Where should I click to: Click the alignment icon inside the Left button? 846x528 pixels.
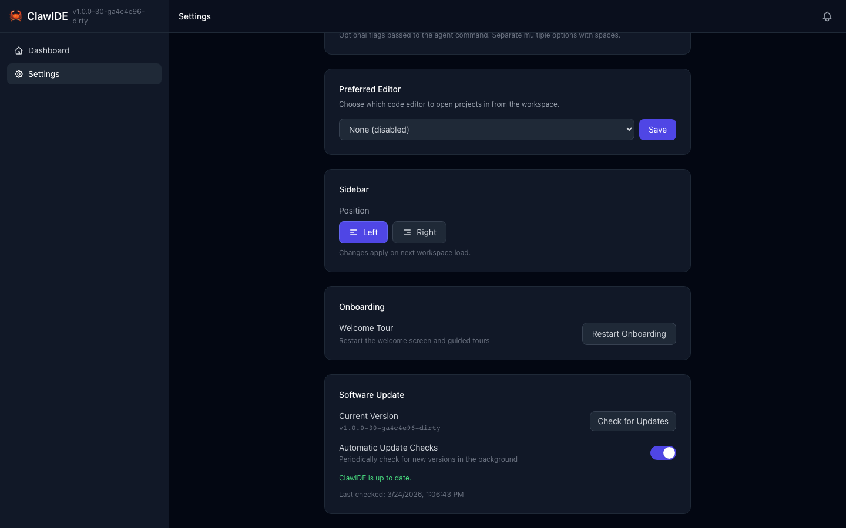(x=352, y=232)
